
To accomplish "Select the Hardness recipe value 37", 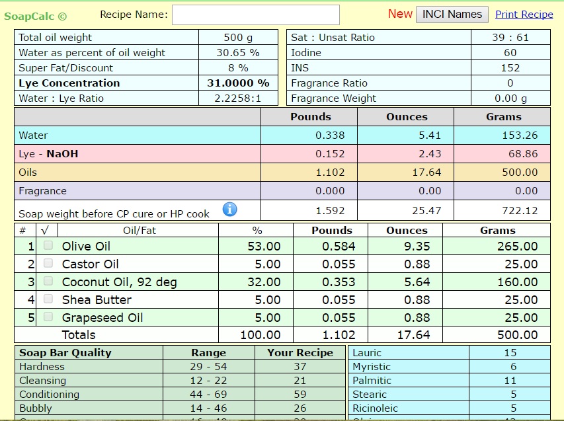I will coord(300,367).
